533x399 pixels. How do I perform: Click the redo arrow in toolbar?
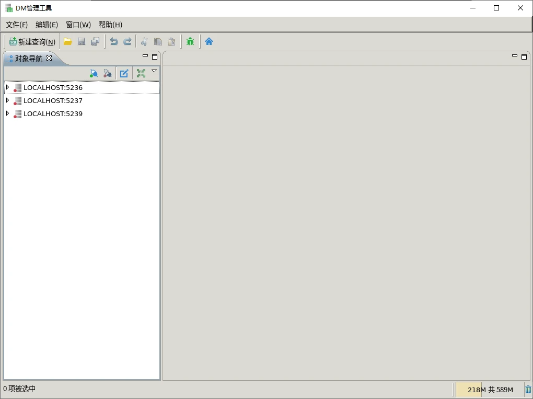[x=127, y=42]
